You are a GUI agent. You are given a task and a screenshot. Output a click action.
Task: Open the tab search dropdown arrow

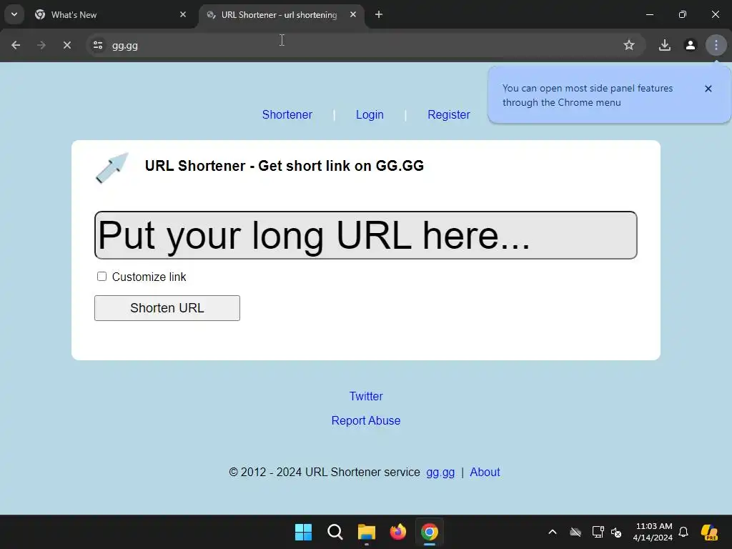pyautogui.click(x=14, y=14)
